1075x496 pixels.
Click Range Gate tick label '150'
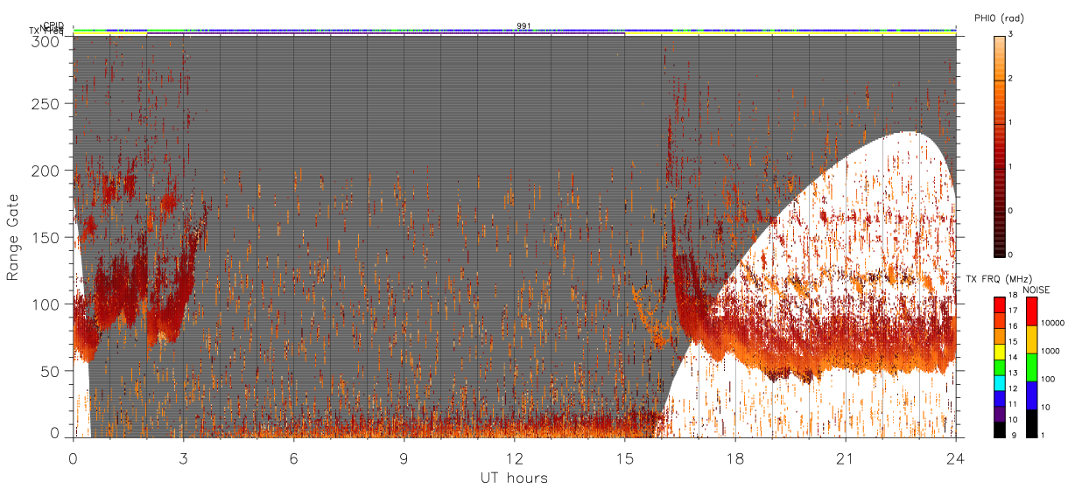coord(47,237)
